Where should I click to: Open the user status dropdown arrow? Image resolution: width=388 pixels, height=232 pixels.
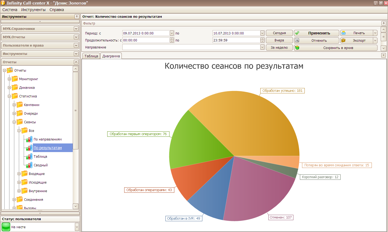click(77, 227)
